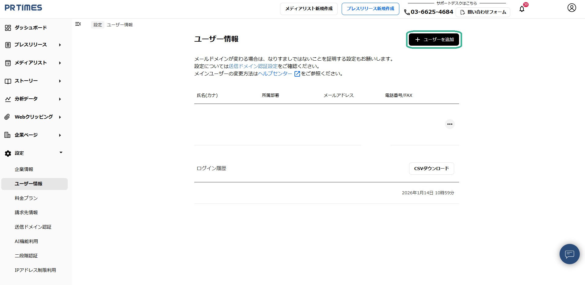Open the ダッシュボード icon in sidebar

(x=8, y=28)
